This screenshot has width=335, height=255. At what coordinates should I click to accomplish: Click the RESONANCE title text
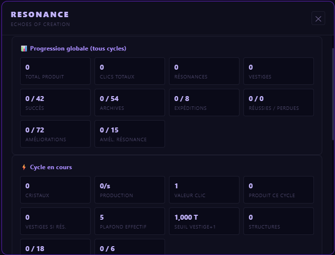click(40, 15)
